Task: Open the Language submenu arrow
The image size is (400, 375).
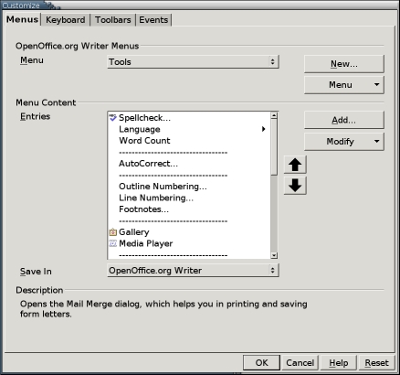Action: [263, 129]
